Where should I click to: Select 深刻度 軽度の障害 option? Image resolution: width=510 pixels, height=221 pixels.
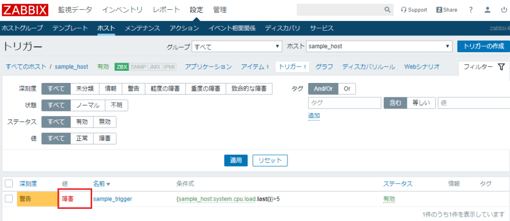point(165,89)
